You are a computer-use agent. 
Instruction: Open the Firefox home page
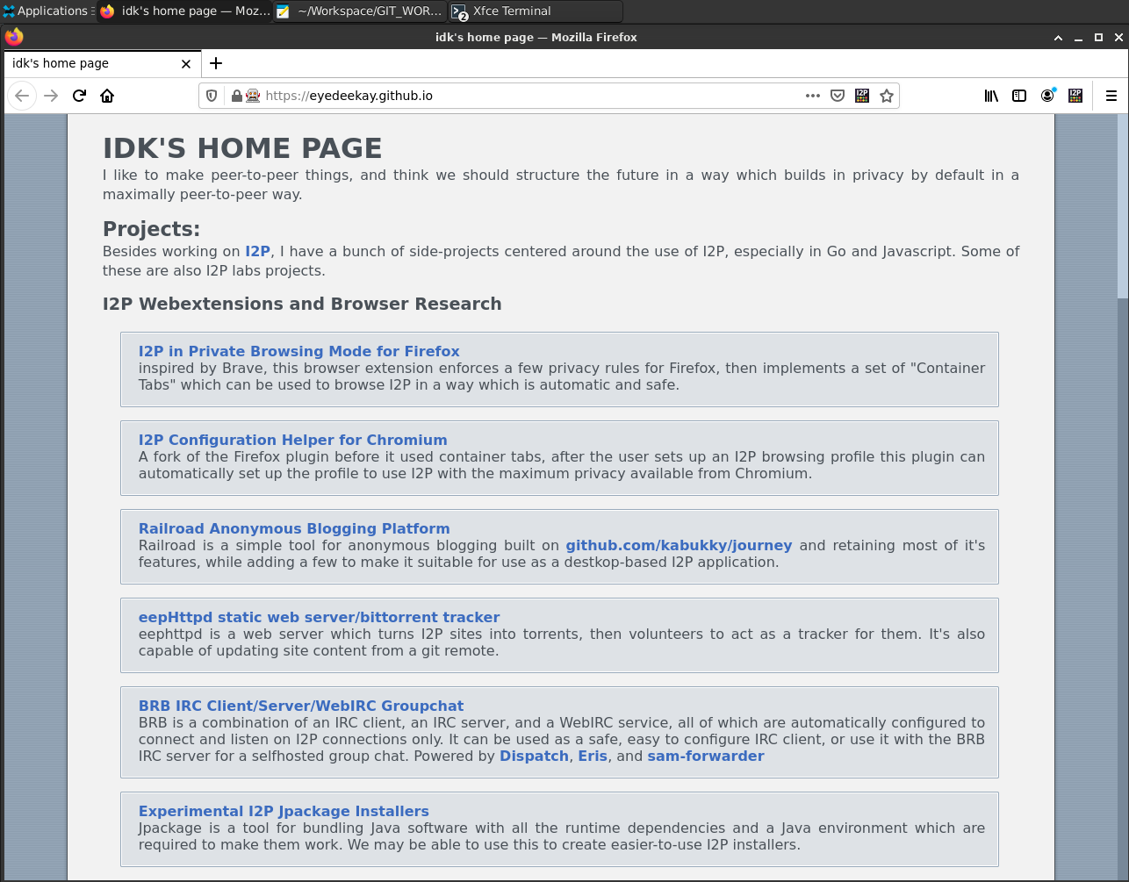(107, 96)
